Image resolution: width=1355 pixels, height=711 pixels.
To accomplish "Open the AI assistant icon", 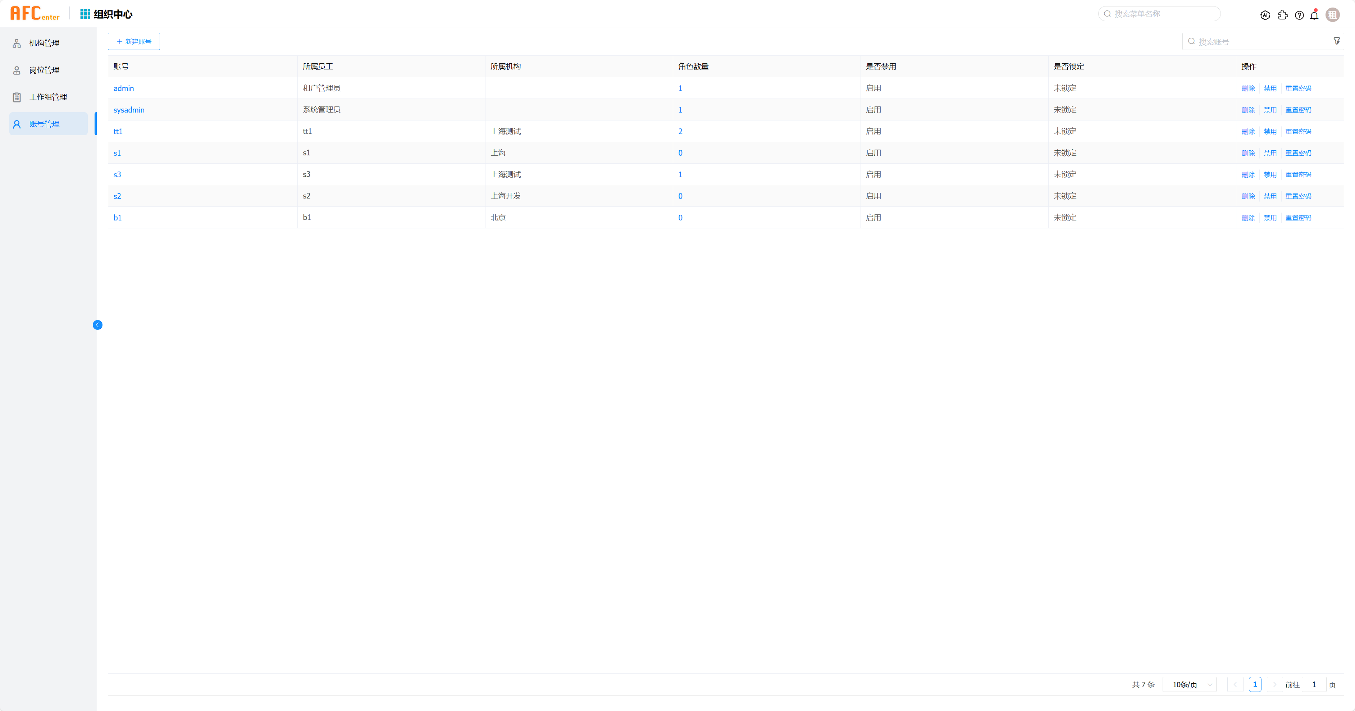I will pos(1265,15).
